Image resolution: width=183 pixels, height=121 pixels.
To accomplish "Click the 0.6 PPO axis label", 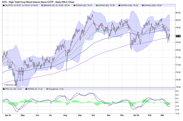I will pos(177,91).
